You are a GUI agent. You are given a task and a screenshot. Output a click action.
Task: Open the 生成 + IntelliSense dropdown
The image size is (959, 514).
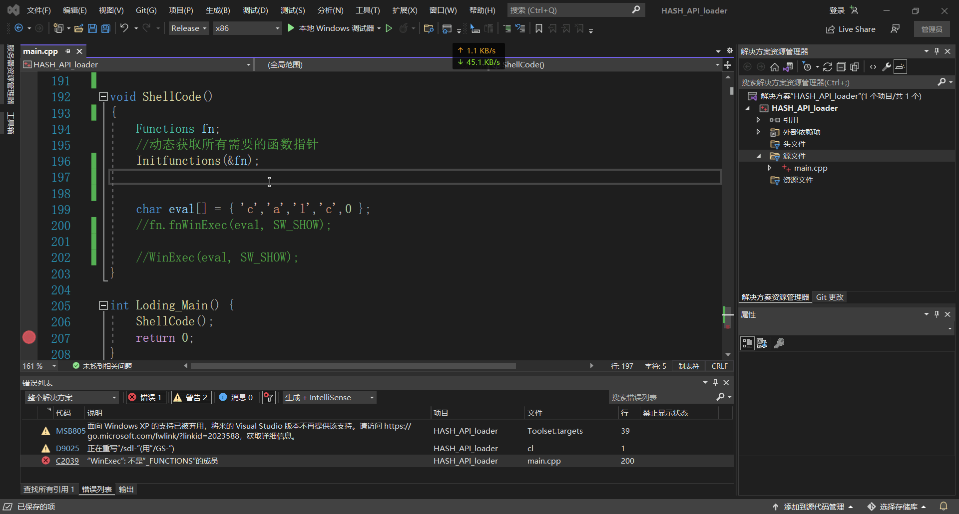330,397
